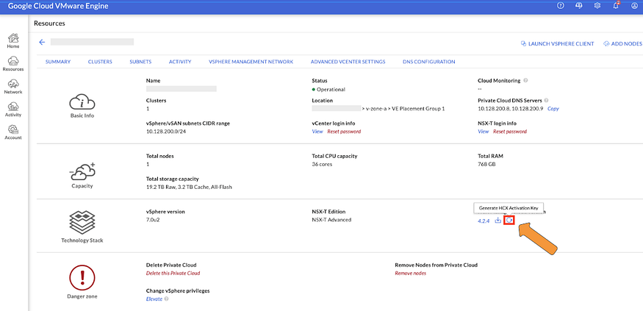Viewport: 643px width, 311px height.
Task: Click the Add Nodes button
Action: coord(623,43)
